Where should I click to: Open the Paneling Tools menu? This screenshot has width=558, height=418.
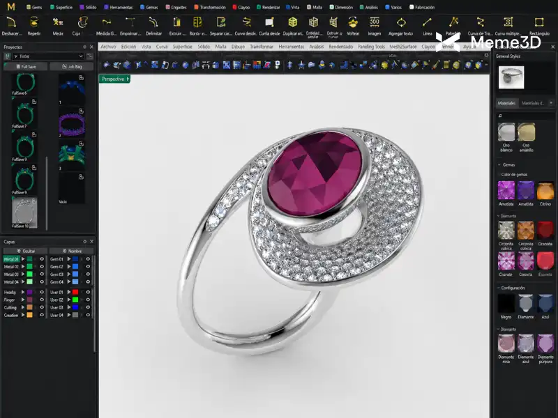371,47
